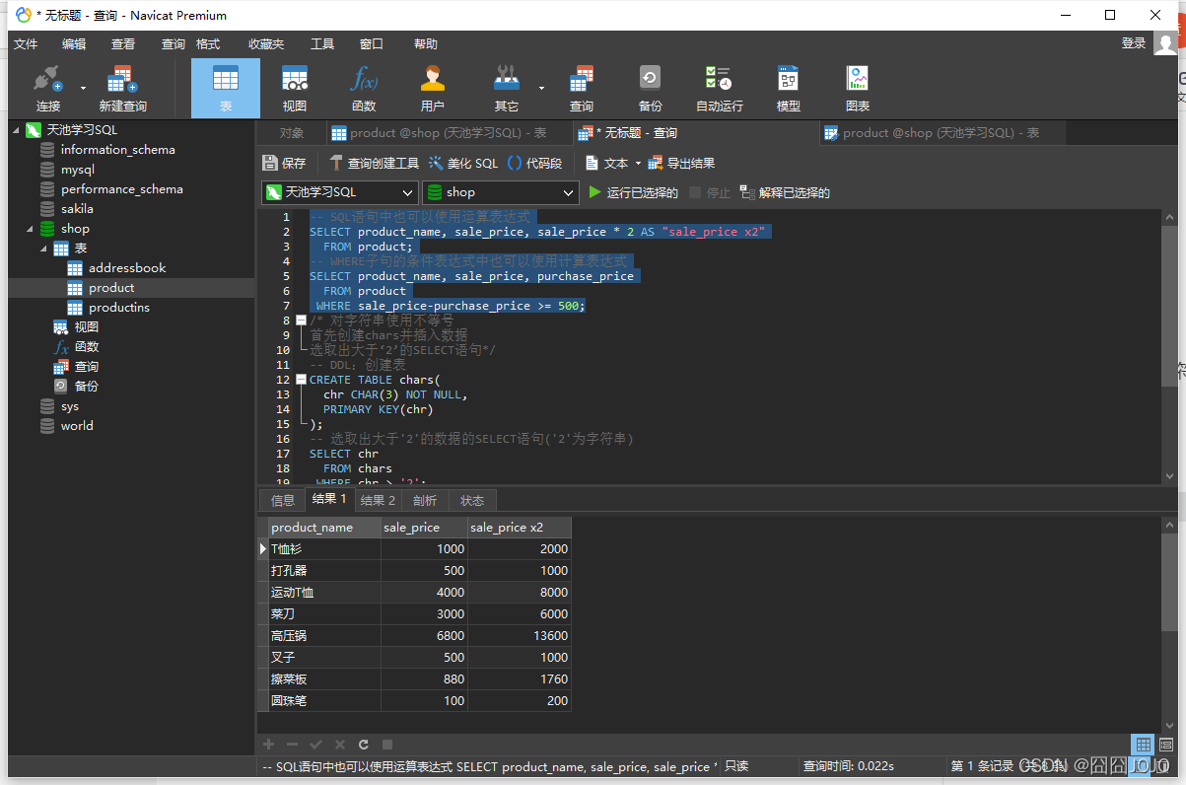
Task: Open the 用户 user toolbar icon
Action: coord(432,89)
